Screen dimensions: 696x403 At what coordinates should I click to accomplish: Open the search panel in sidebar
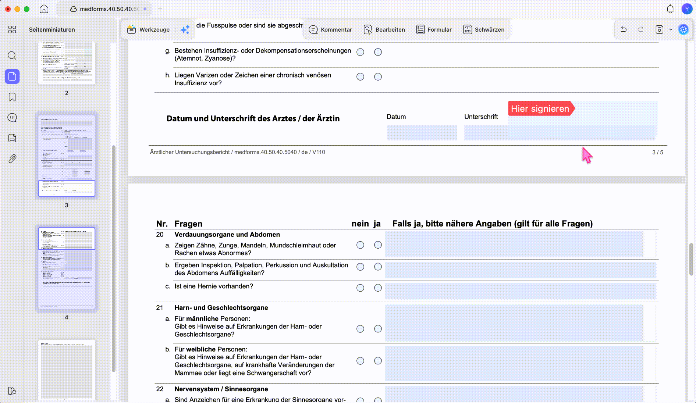(x=12, y=56)
